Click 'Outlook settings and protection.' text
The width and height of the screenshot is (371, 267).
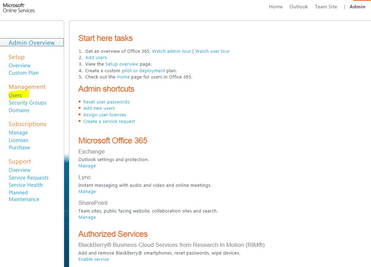(114, 160)
